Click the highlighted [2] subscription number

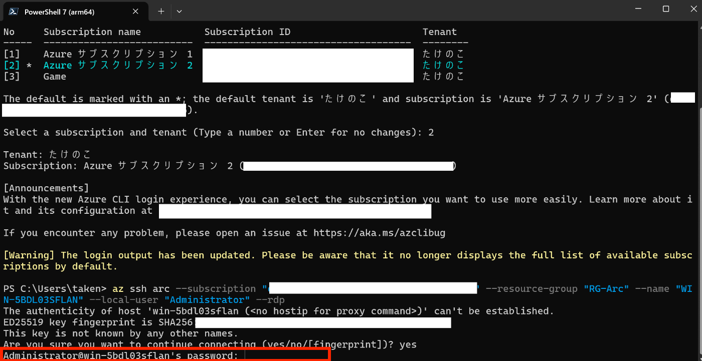tap(12, 65)
